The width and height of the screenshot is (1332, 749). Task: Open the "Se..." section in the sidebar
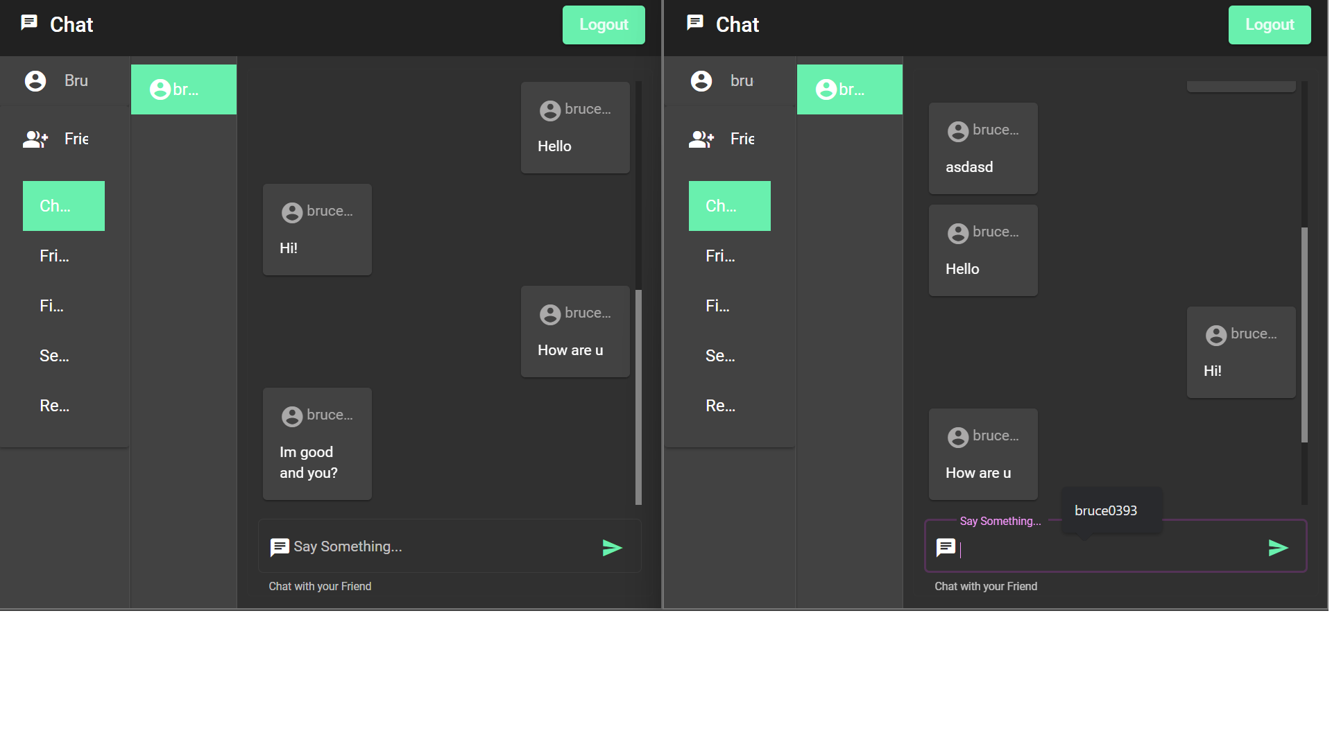point(54,355)
